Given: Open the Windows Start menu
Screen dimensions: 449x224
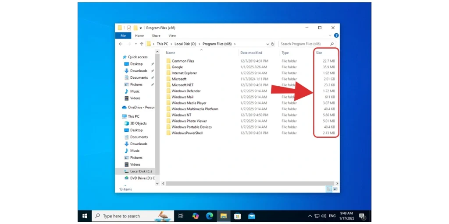Looking at the screenshot, I should (85, 216).
